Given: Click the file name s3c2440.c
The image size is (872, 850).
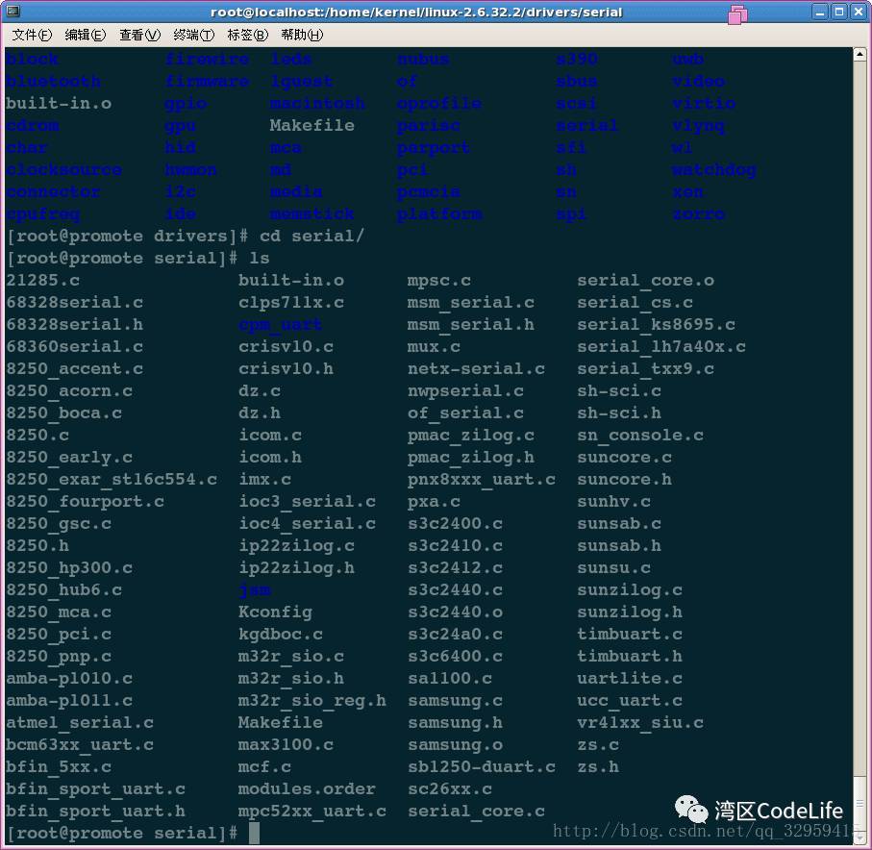Looking at the screenshot, I should (455, 589).
